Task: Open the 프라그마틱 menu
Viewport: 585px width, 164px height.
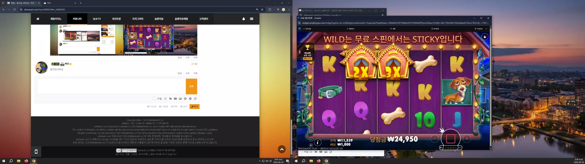Action: [138, 19]
